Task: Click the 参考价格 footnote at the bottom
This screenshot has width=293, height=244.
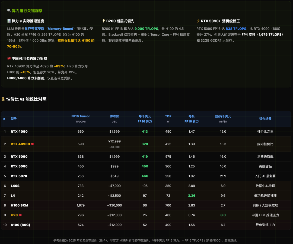Action: (146, 240)
